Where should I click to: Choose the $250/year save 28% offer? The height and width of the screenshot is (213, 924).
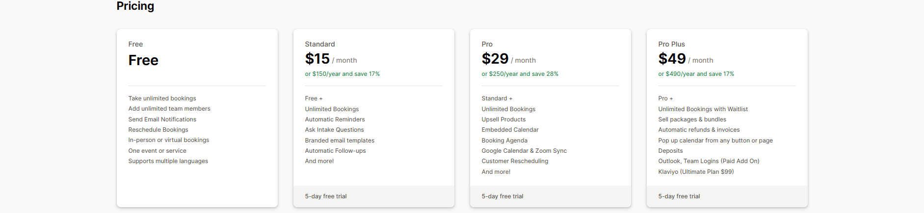(x=520, y=74)
